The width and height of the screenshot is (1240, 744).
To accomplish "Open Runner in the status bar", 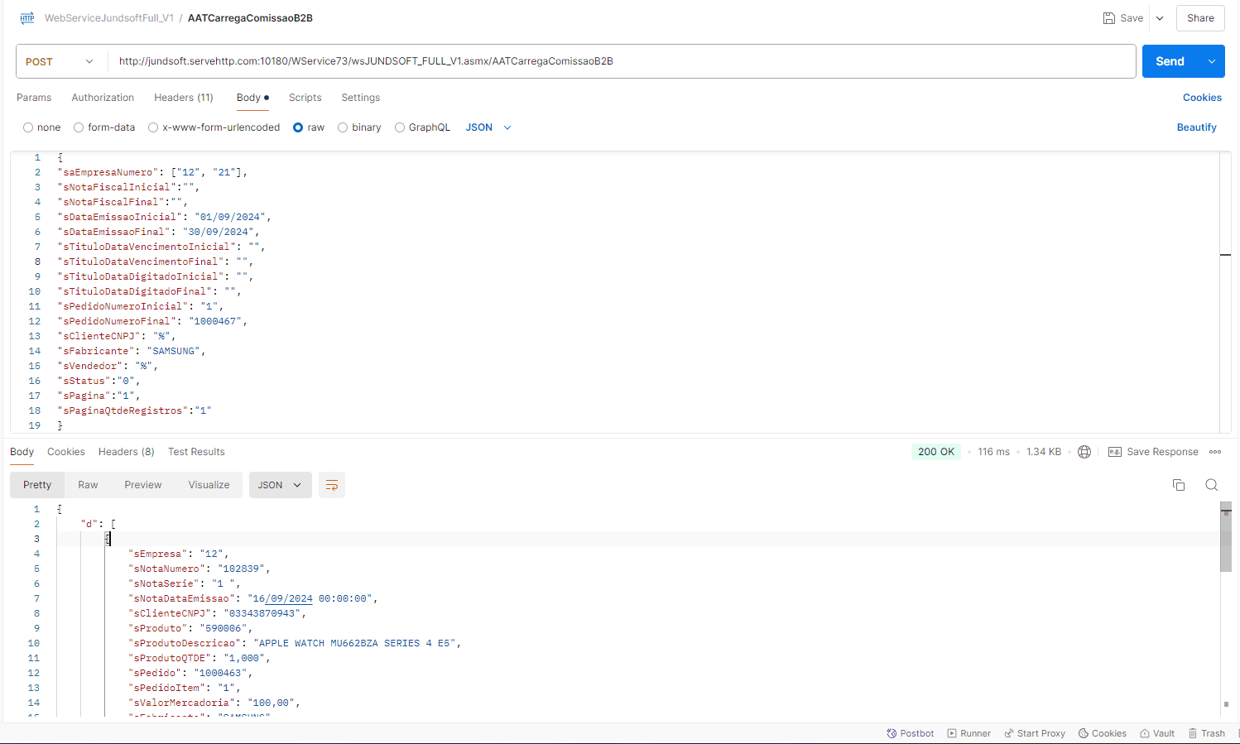I will pos(969,733).
